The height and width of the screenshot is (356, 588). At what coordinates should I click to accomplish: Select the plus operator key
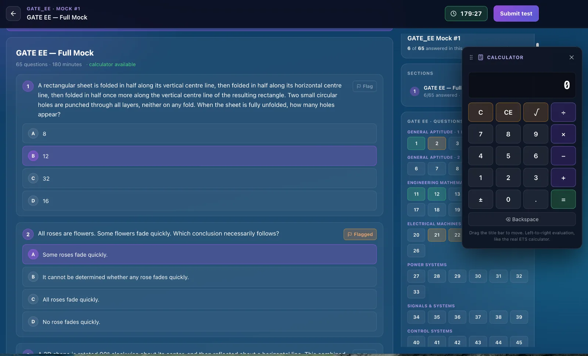point(563,177)
